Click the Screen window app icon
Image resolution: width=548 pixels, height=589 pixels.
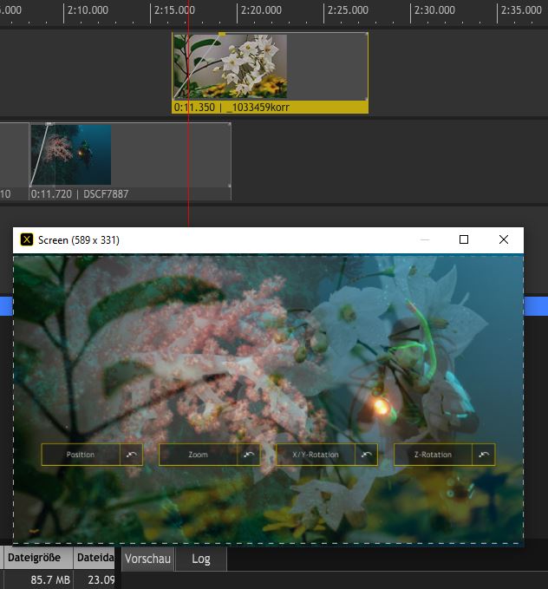(27, 239)
